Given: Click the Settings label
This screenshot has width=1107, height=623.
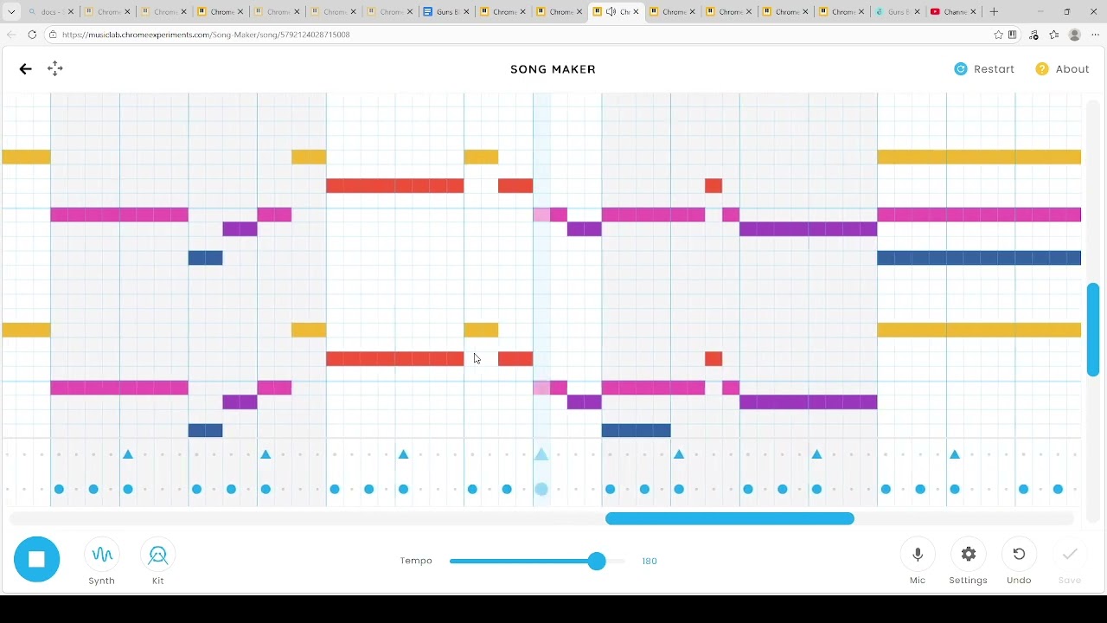Looking at the screenshot, I should [x=969, y=581].
